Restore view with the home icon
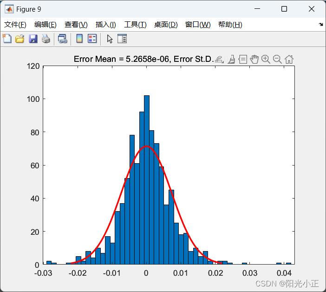 (x=289, y=60)
